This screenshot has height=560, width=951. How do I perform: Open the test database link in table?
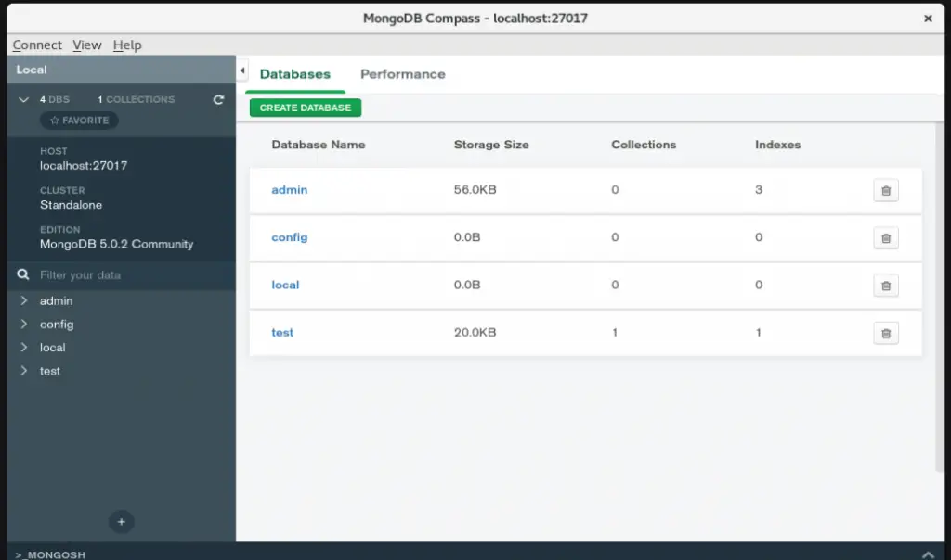tap(282, 332)
